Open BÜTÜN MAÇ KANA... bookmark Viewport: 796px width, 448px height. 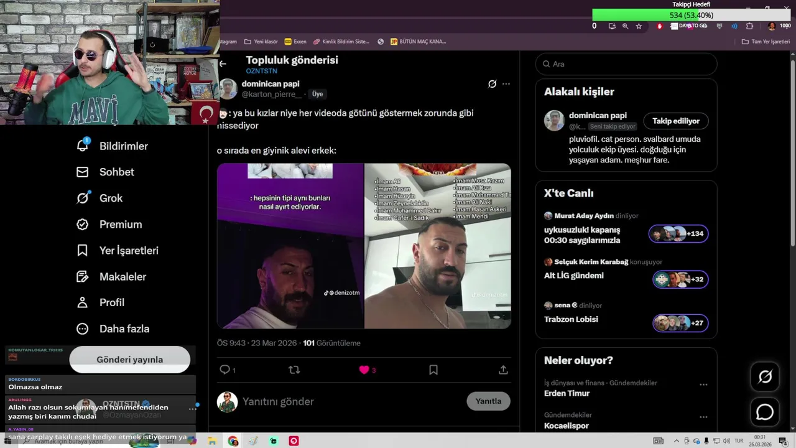[x=419, y=42]
